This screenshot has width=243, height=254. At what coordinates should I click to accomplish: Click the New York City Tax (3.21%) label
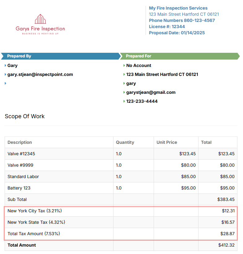point(35,211)
